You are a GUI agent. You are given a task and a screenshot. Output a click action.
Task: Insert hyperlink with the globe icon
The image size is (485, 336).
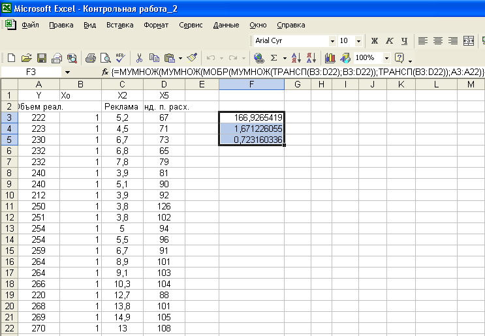[x=259, y=58]
